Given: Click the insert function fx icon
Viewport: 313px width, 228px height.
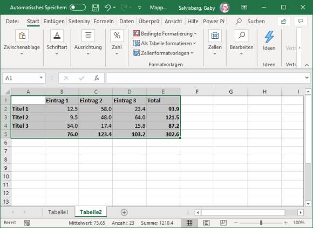Looking at the screenshot, I should pos(97,78).
